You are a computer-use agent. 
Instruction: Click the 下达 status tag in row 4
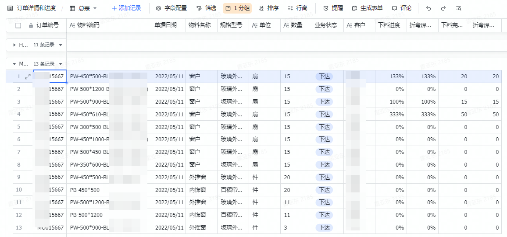pos(324,114)
